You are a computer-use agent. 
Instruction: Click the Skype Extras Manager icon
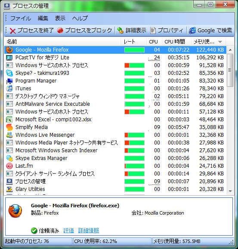[9, 158]
